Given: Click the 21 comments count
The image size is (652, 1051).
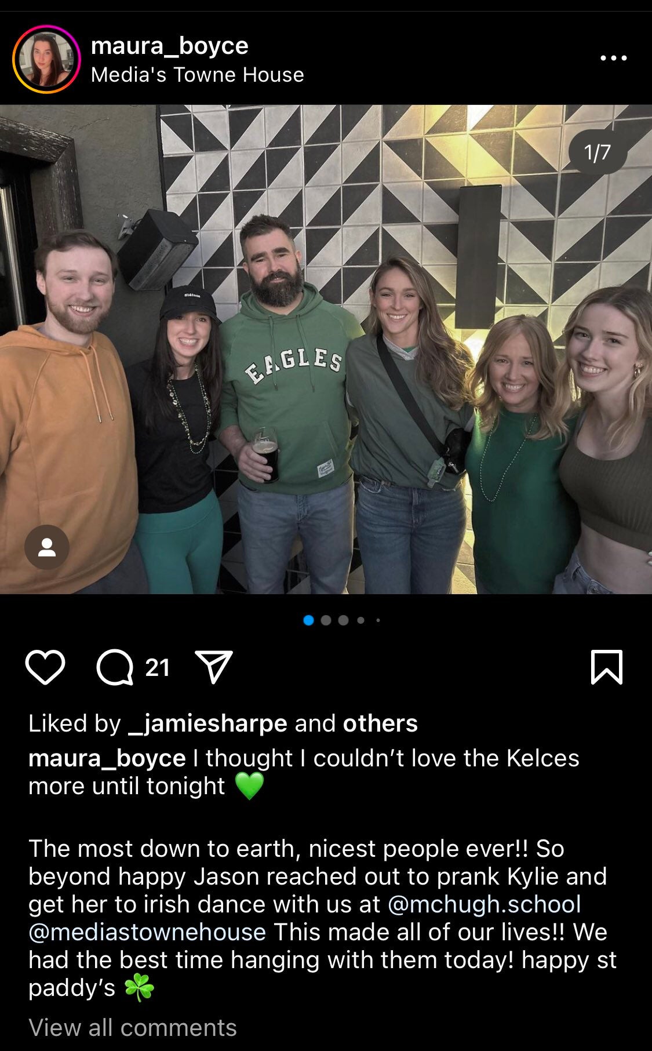Looking at the screenshot, I should pyautogui.click(x=158, y=668).
